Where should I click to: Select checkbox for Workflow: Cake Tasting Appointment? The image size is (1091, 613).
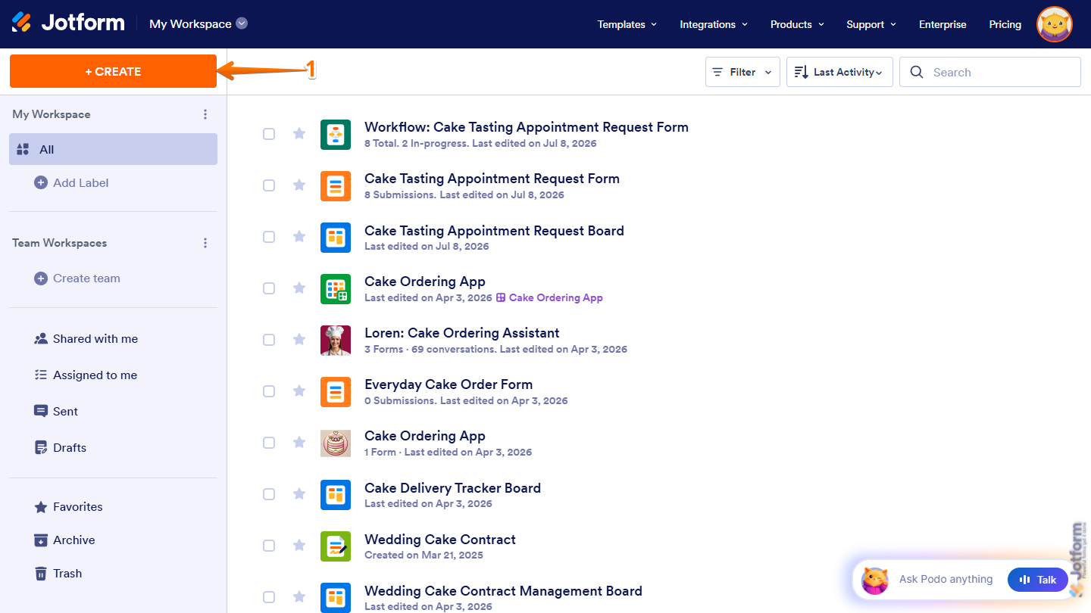coord(269,134)
